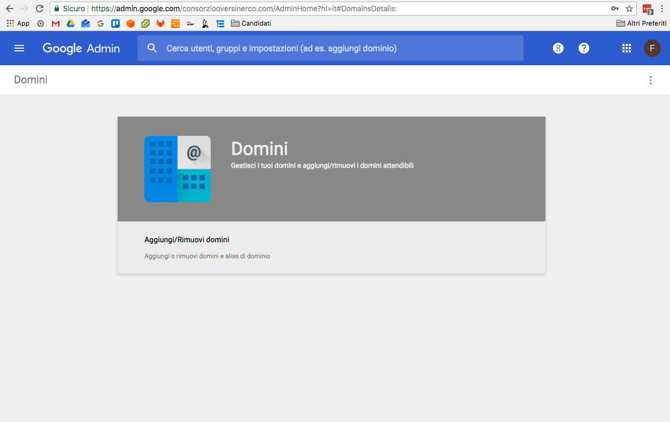Open the Candidati bookmarks folder

click(x=251, y=24)
